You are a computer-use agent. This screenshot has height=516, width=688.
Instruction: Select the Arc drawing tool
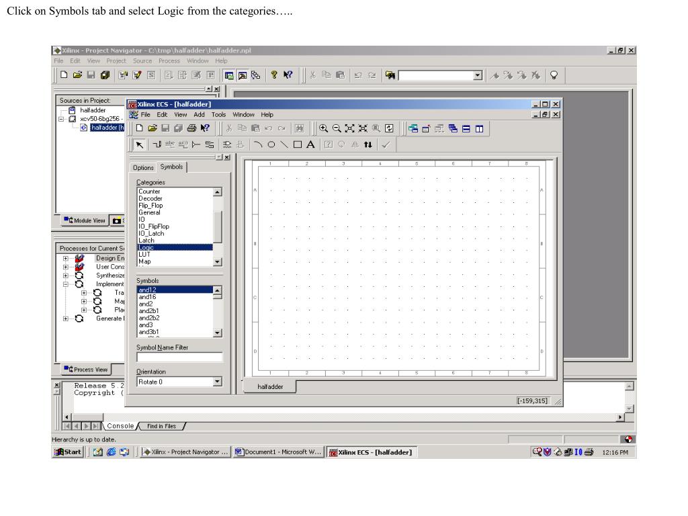click(x=258, y=144)
